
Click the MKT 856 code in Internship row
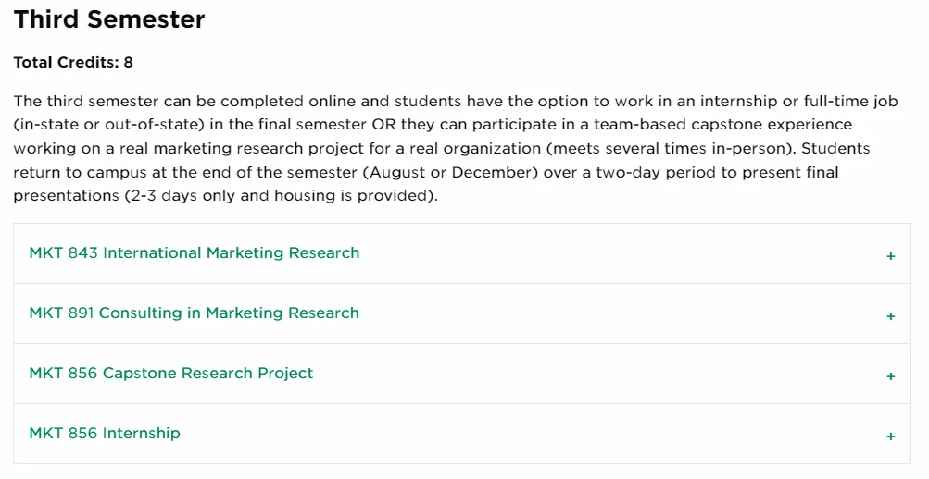63,434
